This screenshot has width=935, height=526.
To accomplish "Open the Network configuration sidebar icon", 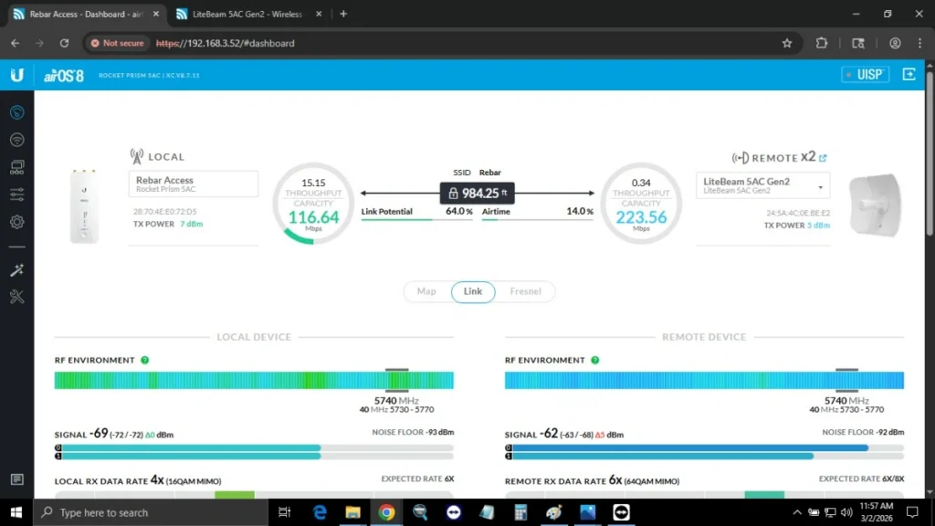I will [x=16, y=167].
